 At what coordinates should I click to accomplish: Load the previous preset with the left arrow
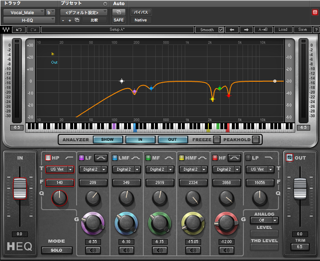click(232, 30)
